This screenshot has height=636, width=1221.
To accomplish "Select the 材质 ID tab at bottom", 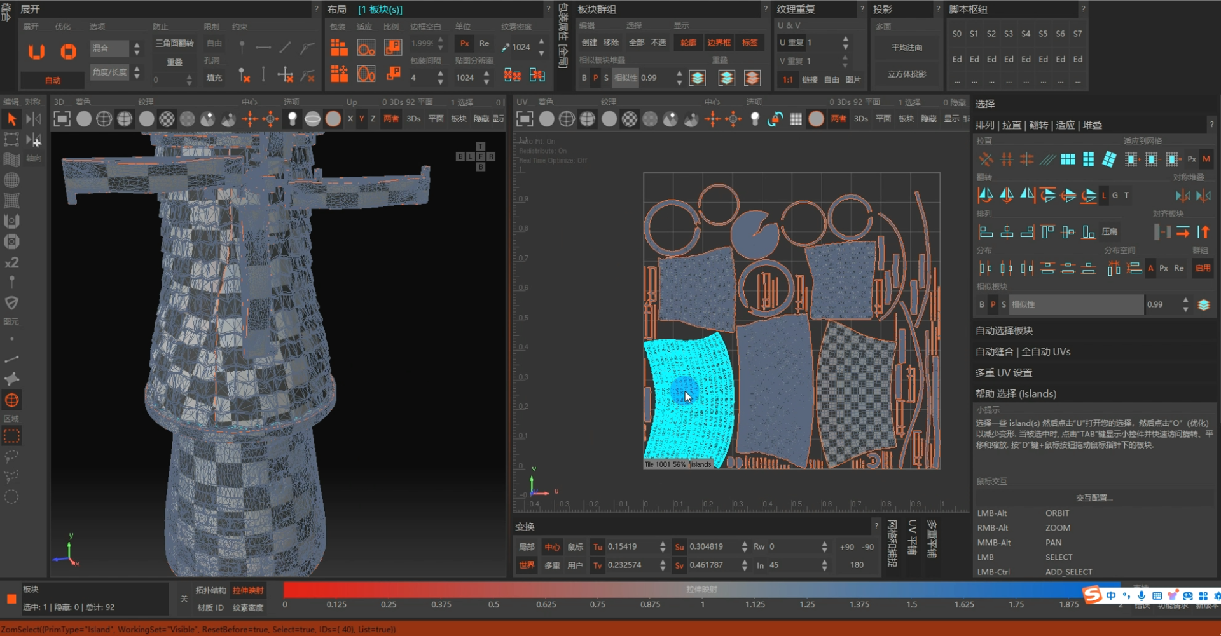I will click(210, 607).
